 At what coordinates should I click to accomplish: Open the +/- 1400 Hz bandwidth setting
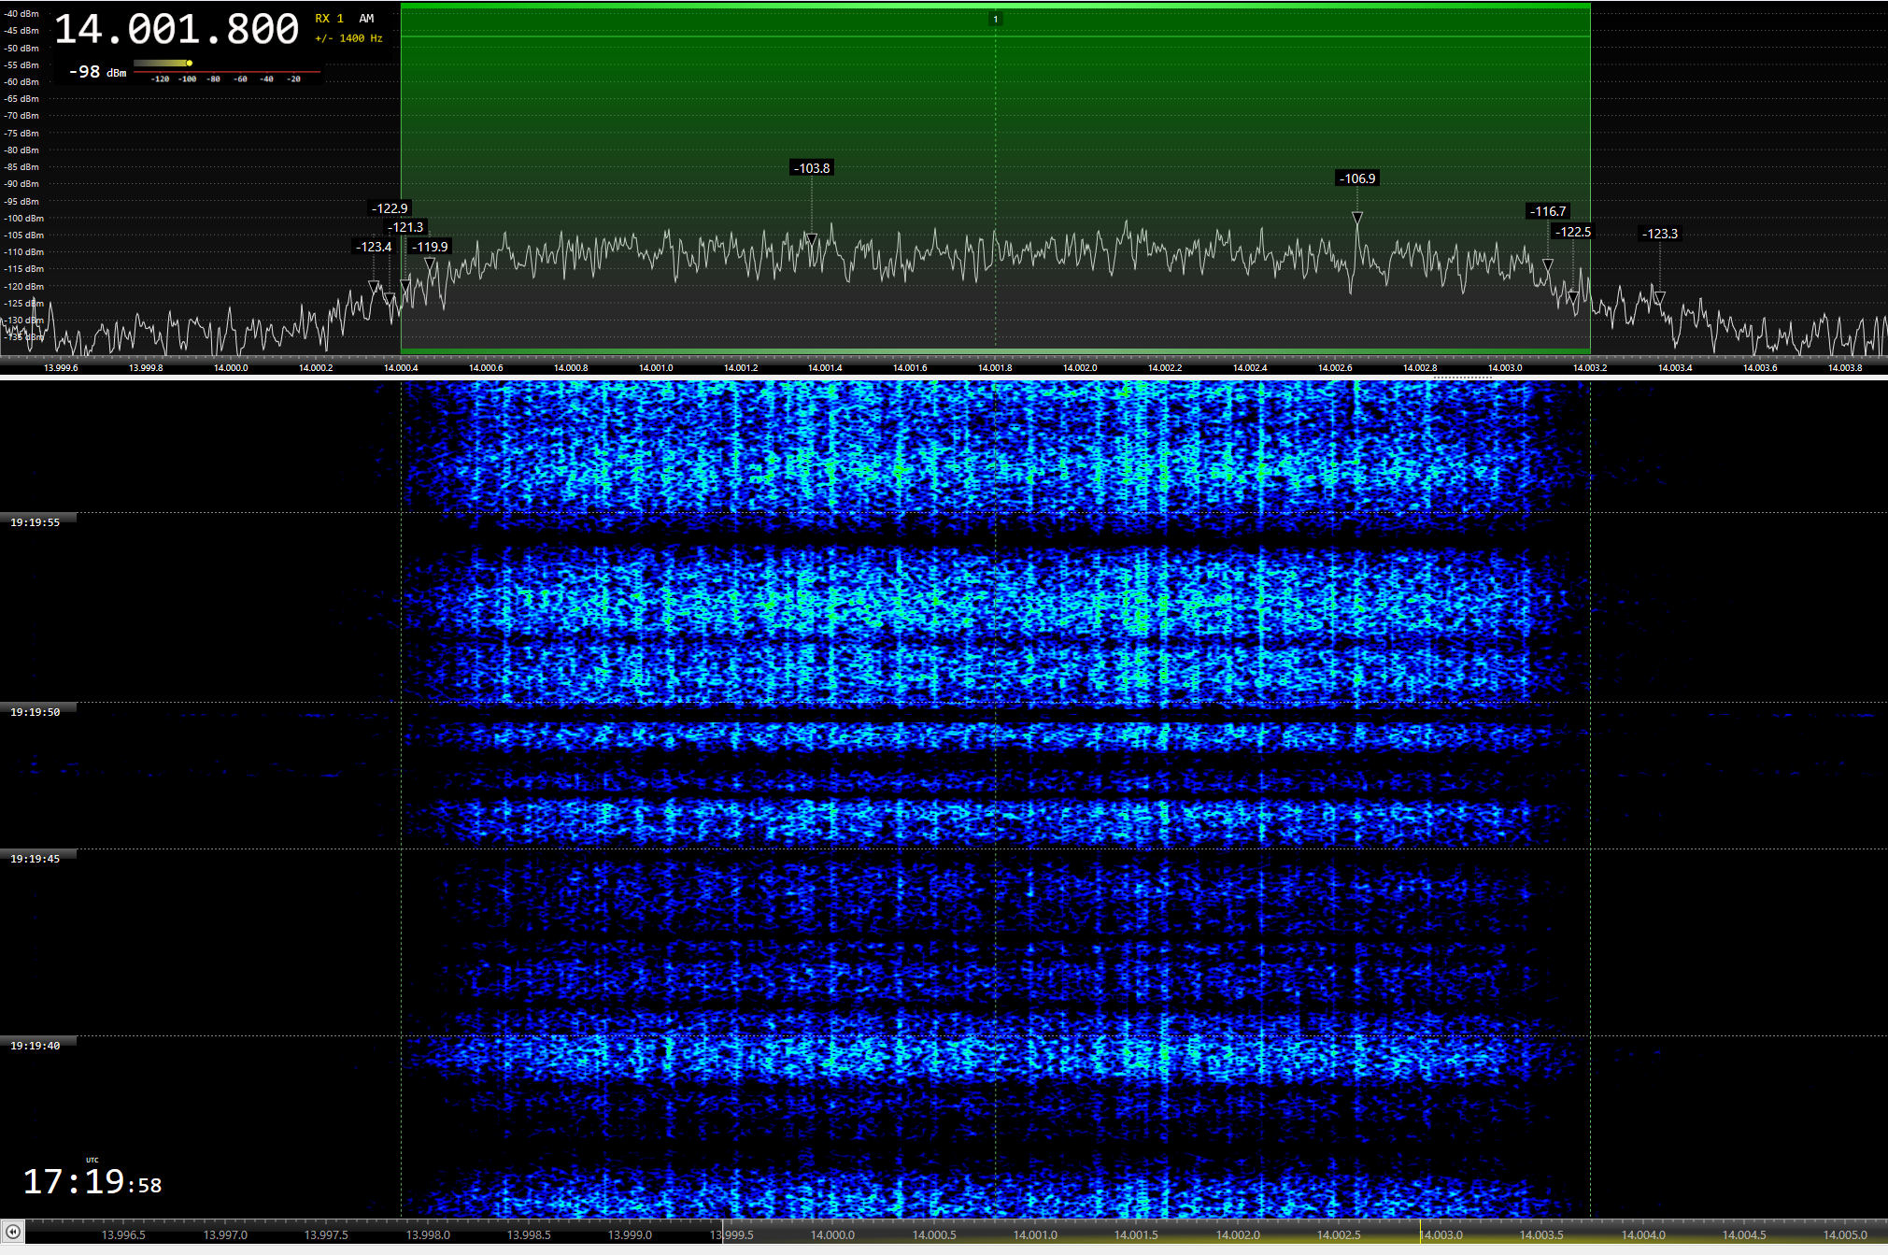(x=348, y=38)
